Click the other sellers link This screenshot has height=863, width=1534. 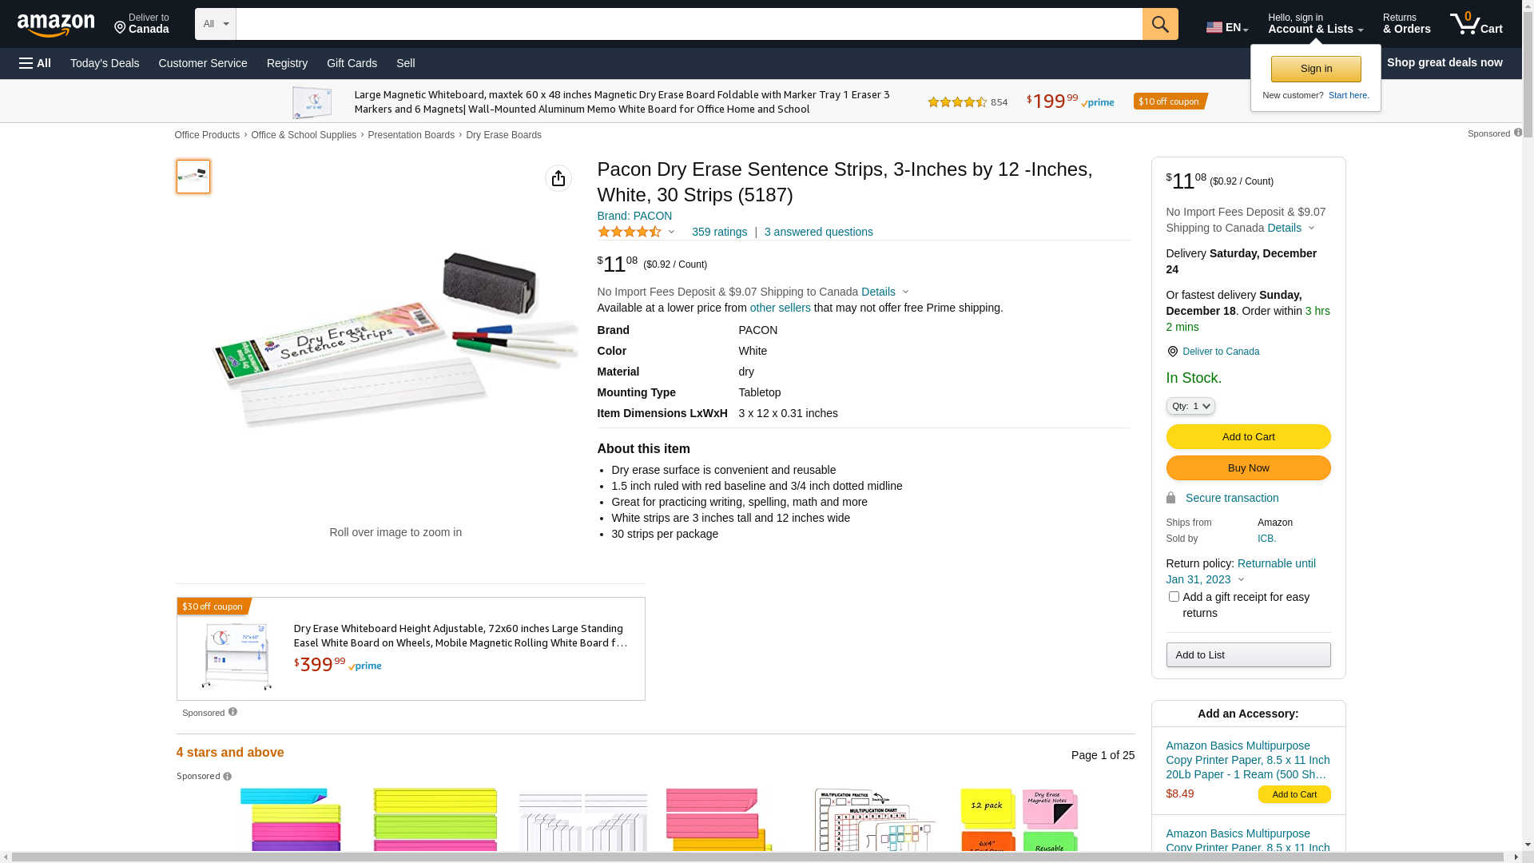(x=780, y=308)
